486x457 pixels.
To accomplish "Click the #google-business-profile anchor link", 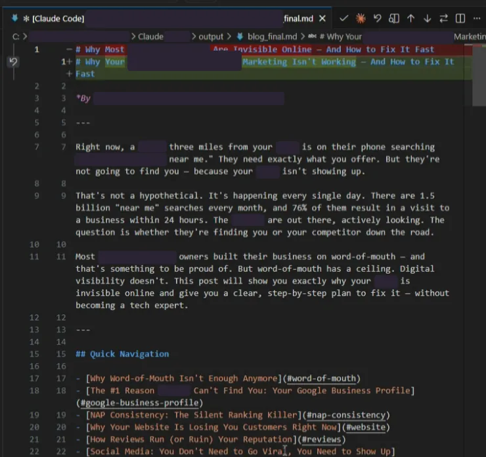I will [139, 403].
